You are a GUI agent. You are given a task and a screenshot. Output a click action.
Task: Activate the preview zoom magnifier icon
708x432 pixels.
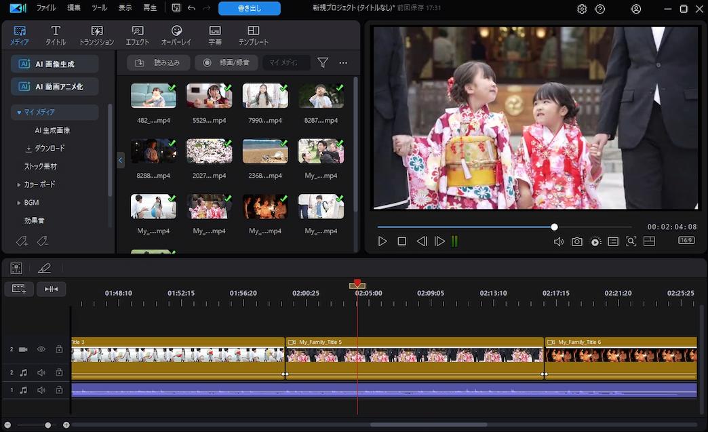pyautogui.click(x=631, y=241)
